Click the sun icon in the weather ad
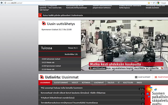Image resolution: width=168 pixels, height=105 pixels. coord(149,89)
